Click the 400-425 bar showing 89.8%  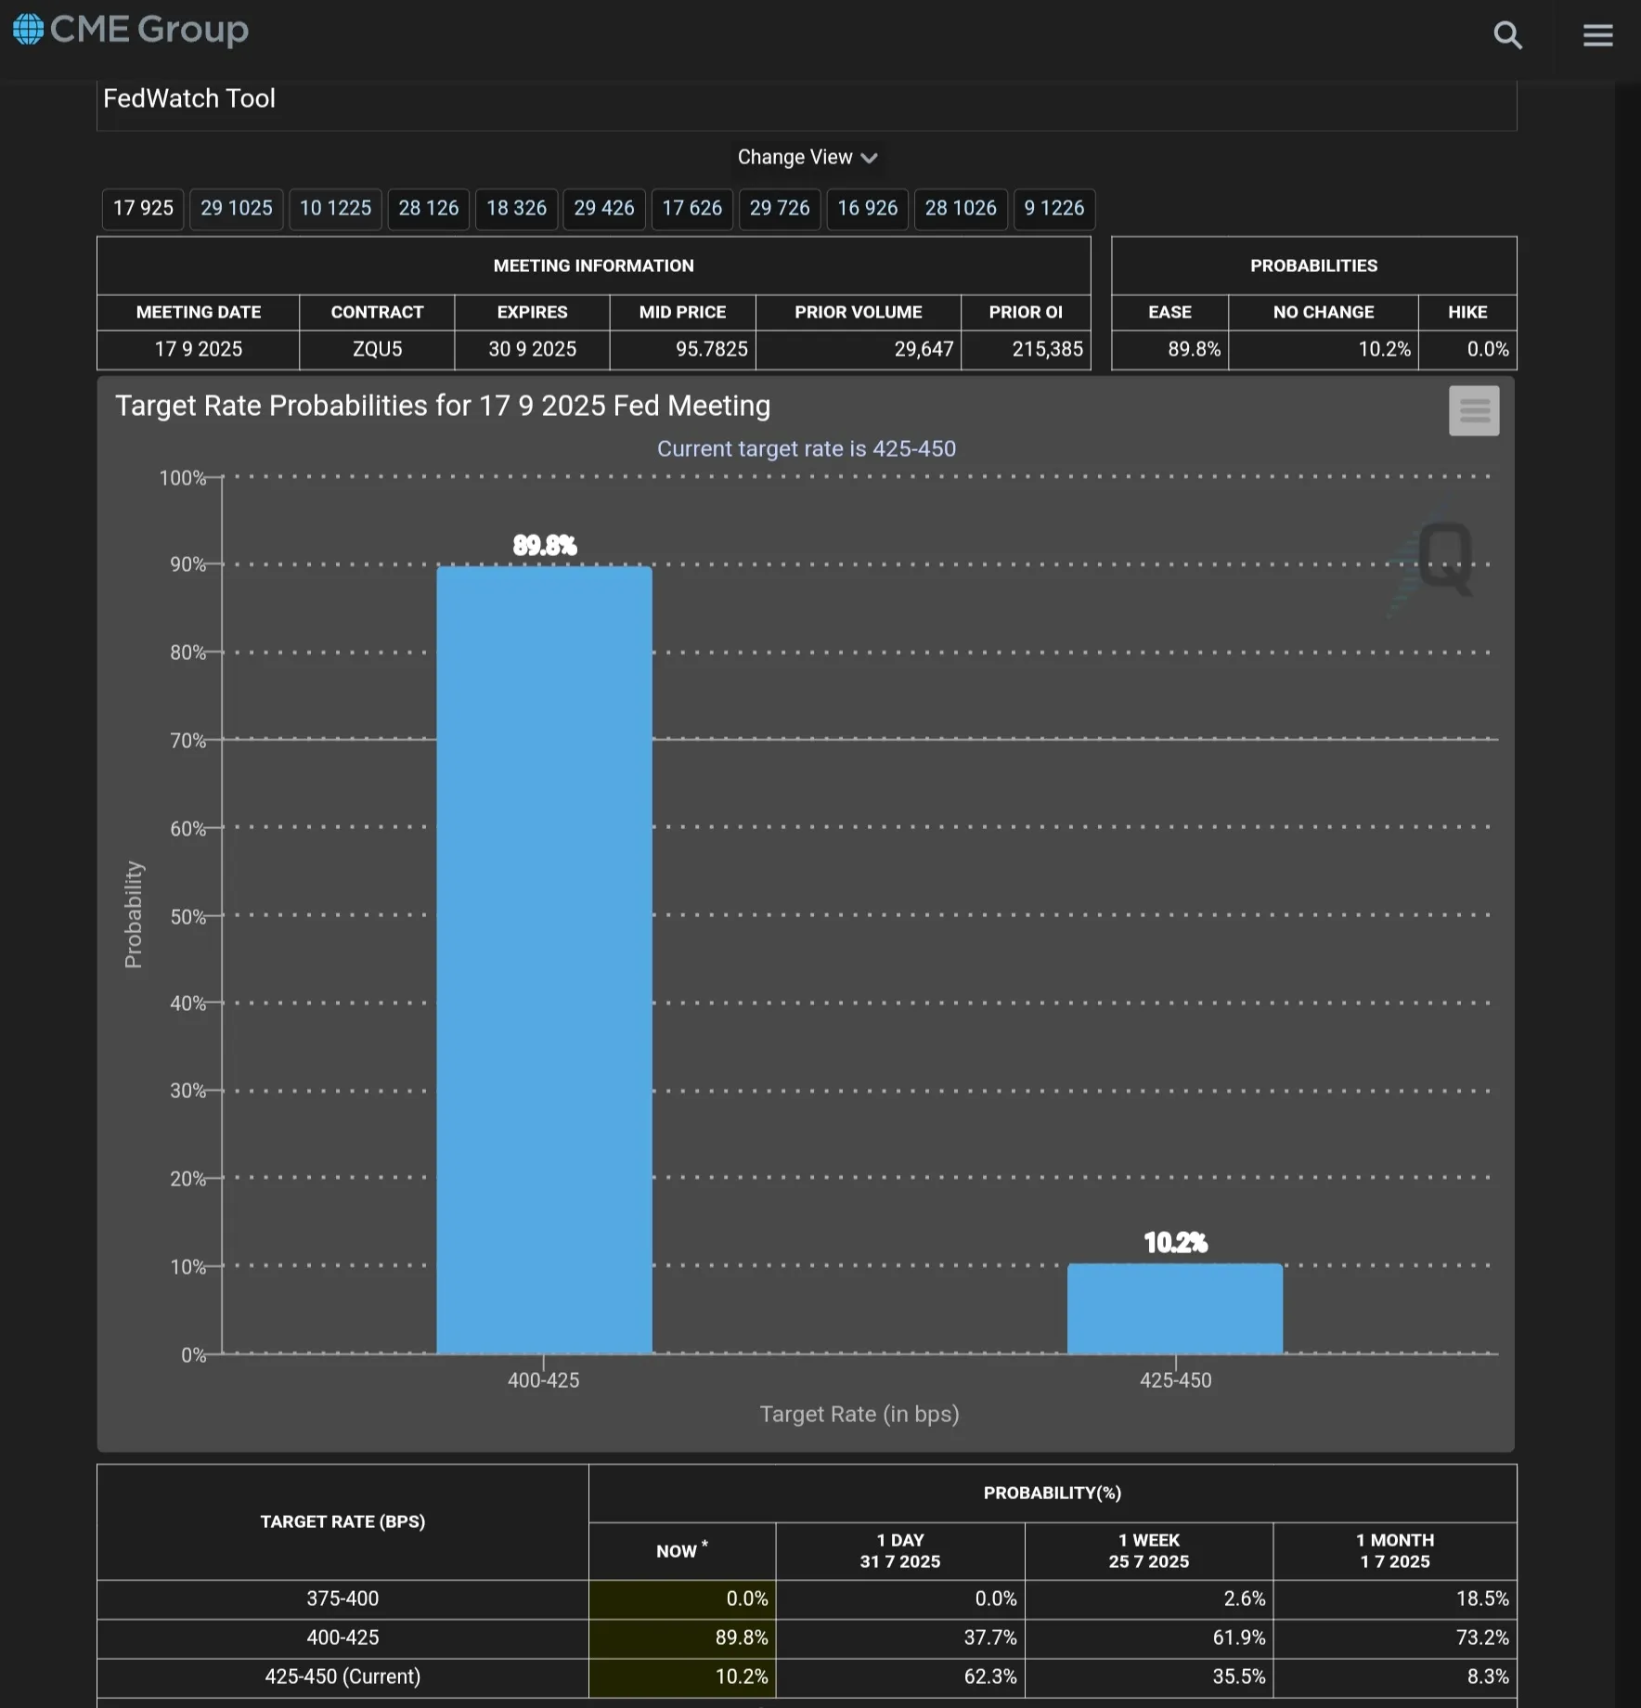[x=544, y=956]
